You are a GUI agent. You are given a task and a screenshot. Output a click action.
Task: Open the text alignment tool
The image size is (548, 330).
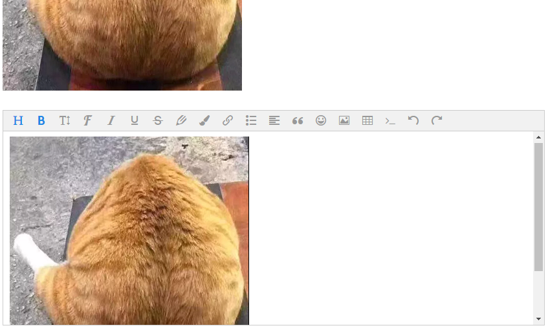tap(274, 120)
